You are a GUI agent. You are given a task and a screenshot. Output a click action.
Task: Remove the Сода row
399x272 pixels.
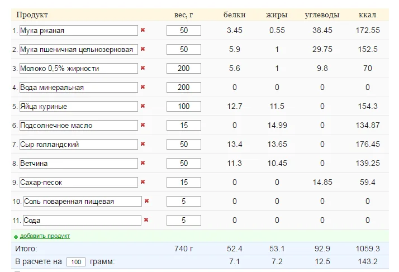point(146,220)
